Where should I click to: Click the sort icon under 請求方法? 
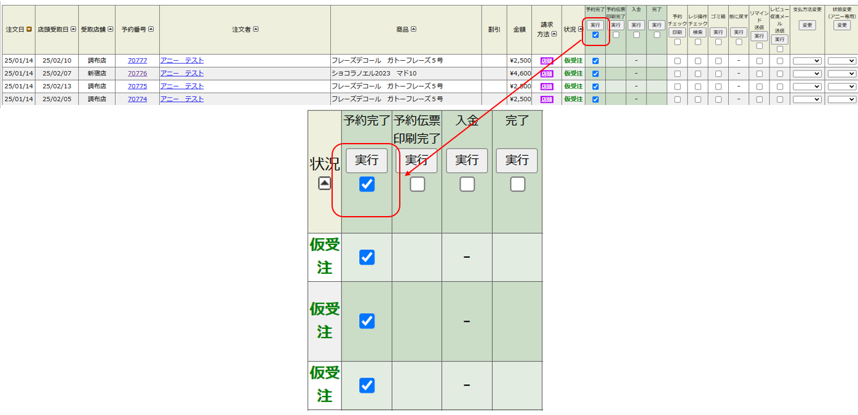[554, 34]
